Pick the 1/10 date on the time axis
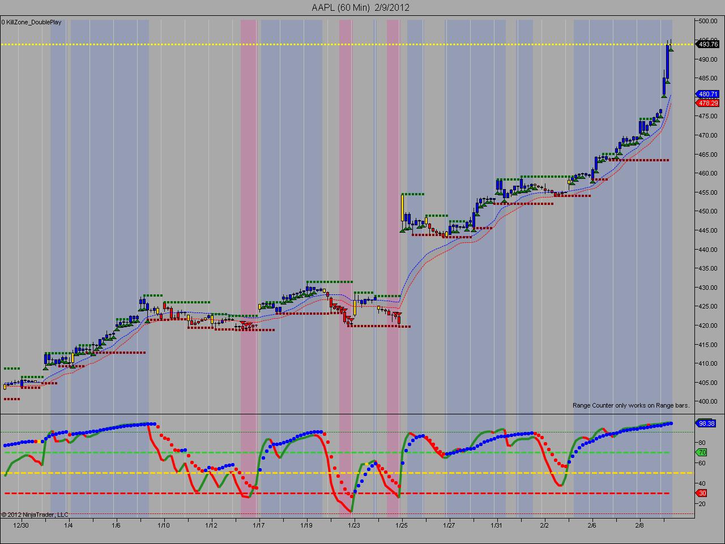Viewport: 725px width, 544px height. 164,525
